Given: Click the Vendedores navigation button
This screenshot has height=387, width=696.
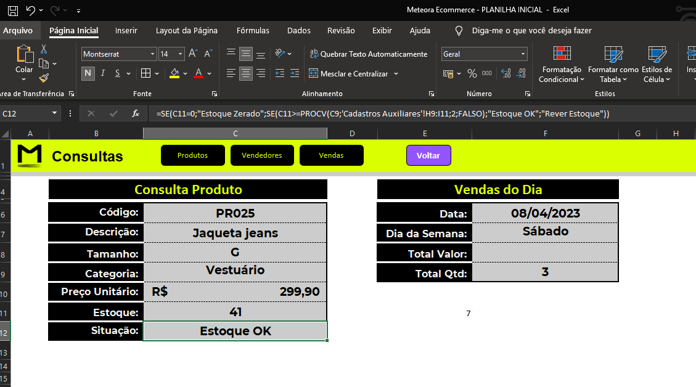Looking at the screenshot, I should tap(262, 155).
